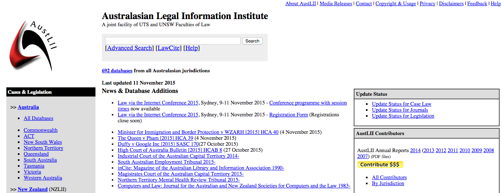Image resolution: width=502 pixels, height=193 pixels.
Task: Open Copyright & Usage page
Action: (x=395, y=4)
